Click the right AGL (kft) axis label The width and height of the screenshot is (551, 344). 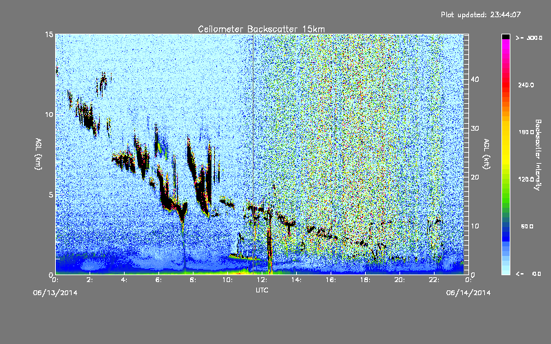coord(486,153)
